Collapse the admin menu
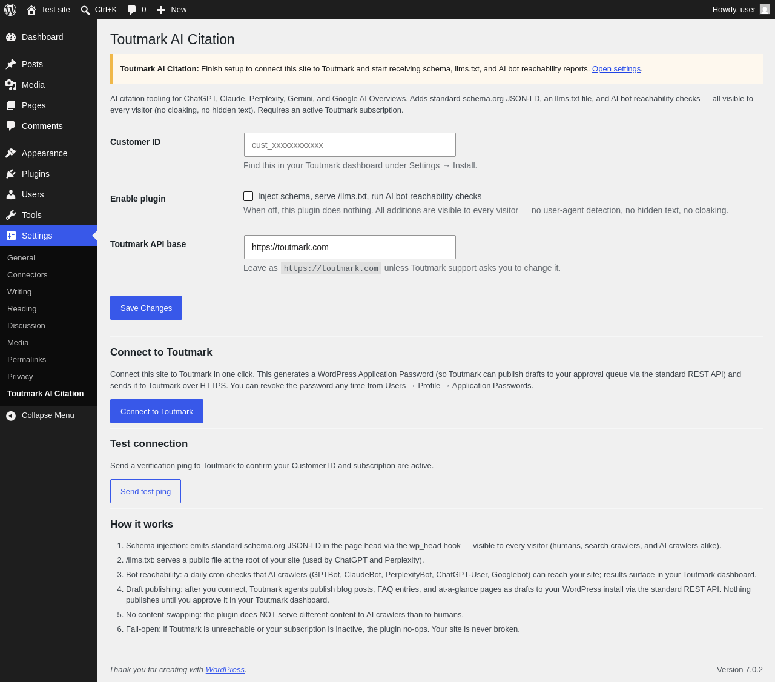 (48, 415)
